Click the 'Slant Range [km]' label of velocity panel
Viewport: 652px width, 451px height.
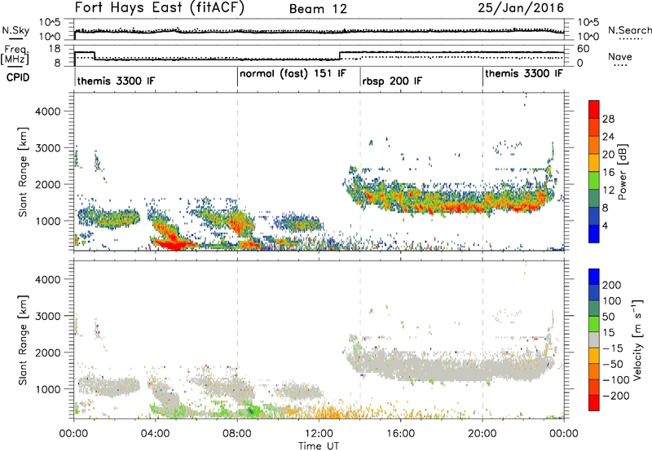(23, 340)
